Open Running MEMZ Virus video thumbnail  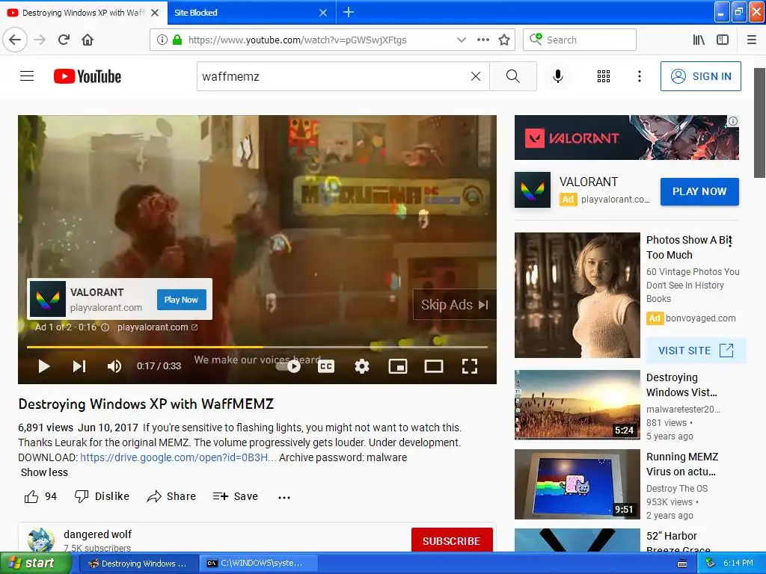(x=577, y=484)
